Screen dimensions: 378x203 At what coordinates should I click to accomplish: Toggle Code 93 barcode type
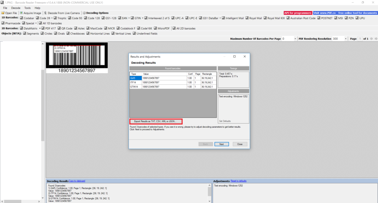click(x=75, y=18)
